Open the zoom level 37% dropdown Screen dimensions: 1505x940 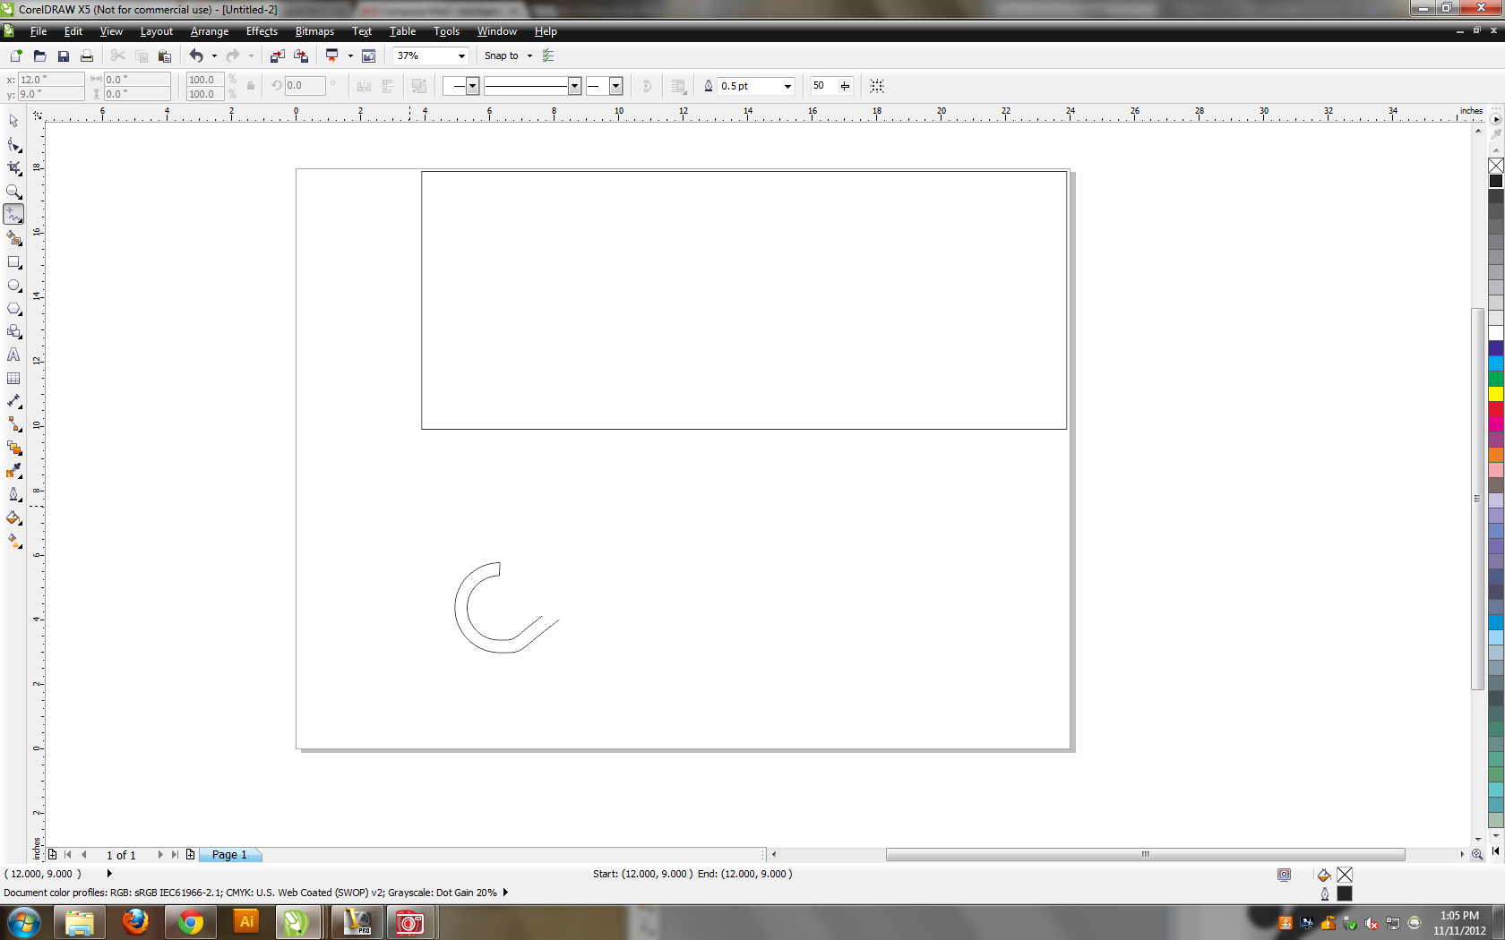(461, 56)
